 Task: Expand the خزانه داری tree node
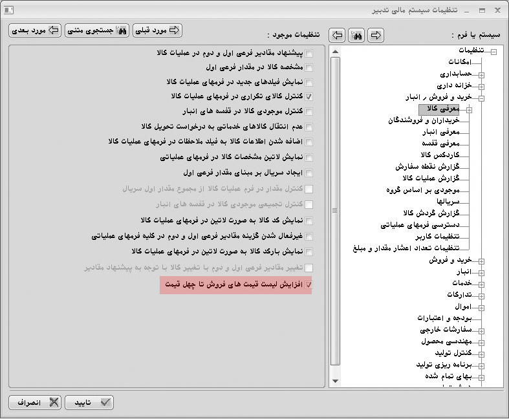point(481,86)
